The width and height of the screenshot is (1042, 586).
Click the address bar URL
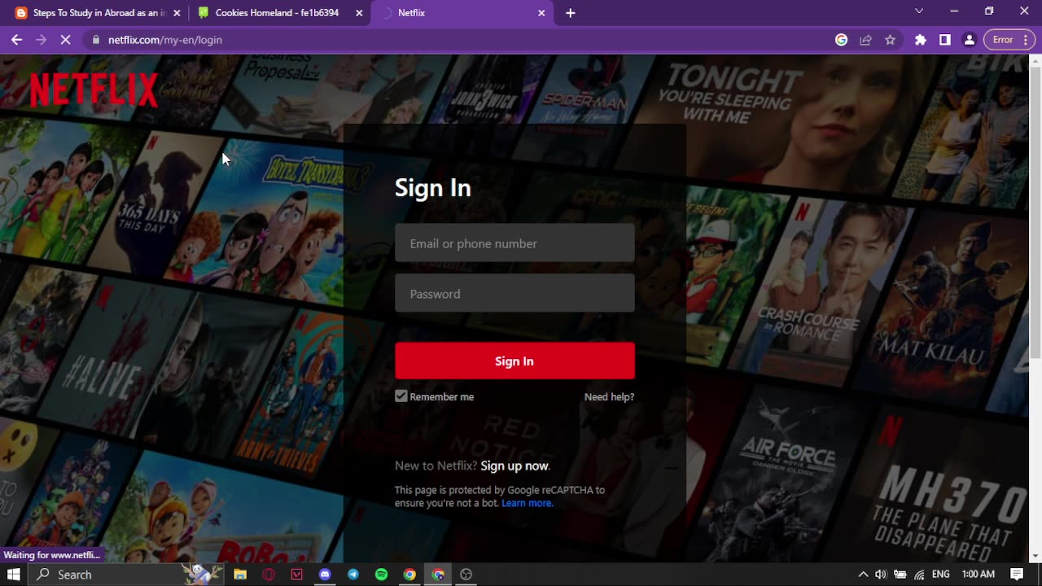[165, 39]
